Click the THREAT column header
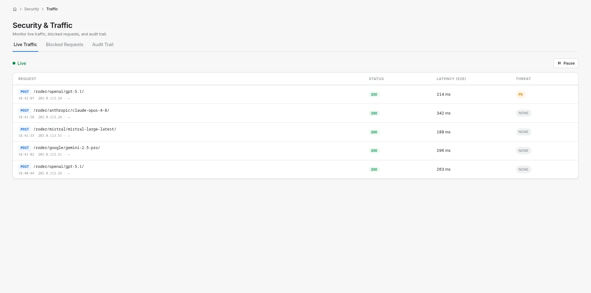The width and height of the screenshot is (591, 293). 523,79
